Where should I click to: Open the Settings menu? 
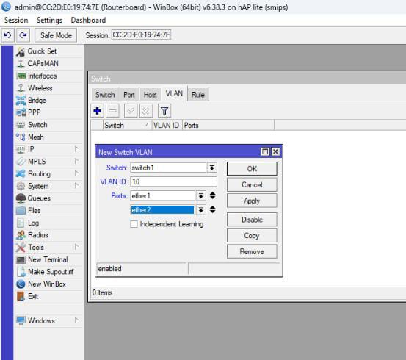coord(49,21)
